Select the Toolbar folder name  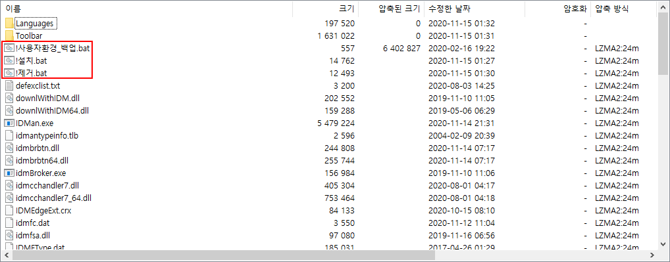[29, 35]
